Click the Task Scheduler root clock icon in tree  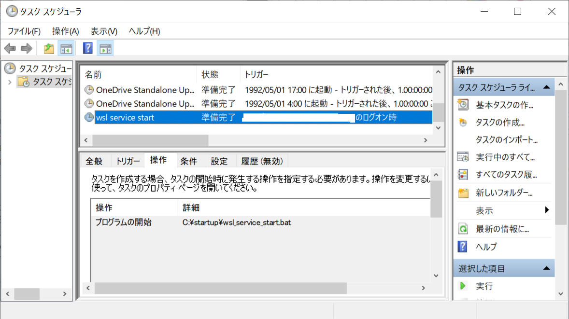click(x=10, y=68)
